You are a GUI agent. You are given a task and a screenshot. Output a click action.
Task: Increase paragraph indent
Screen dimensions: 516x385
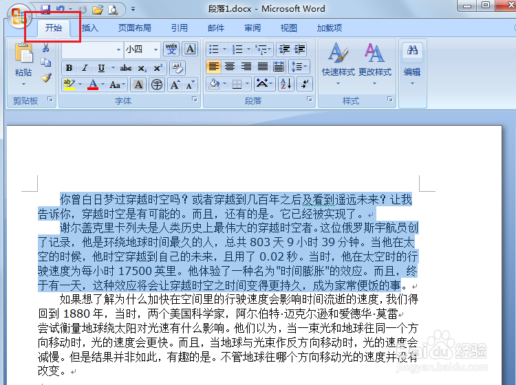tap(299, 49)
